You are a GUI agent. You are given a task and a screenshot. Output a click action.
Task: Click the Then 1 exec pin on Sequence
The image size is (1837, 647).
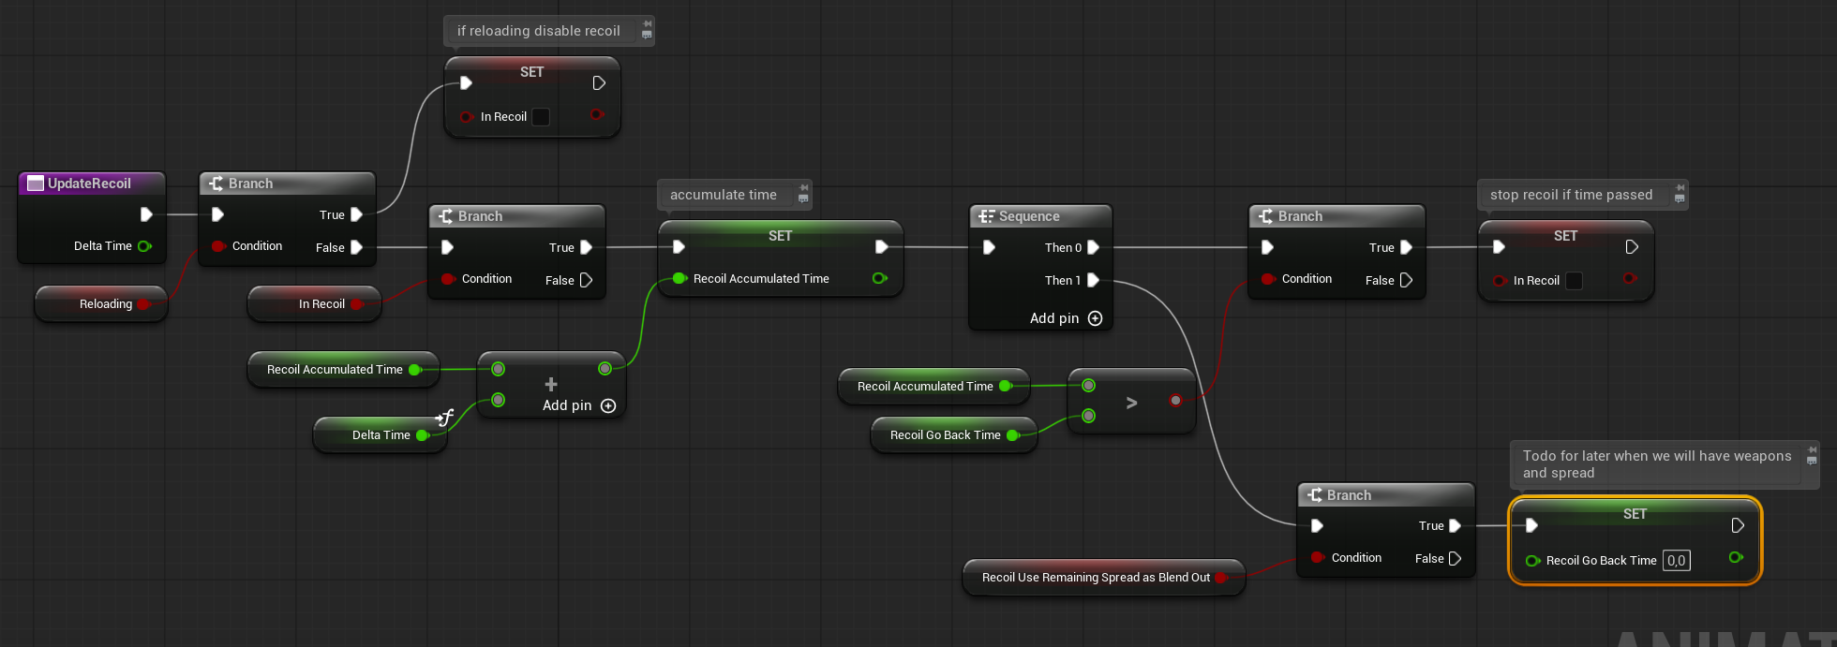pyautogui.click(x=1093, y=280)
